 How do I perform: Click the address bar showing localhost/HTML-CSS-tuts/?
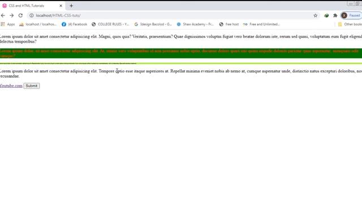(173, 15)
